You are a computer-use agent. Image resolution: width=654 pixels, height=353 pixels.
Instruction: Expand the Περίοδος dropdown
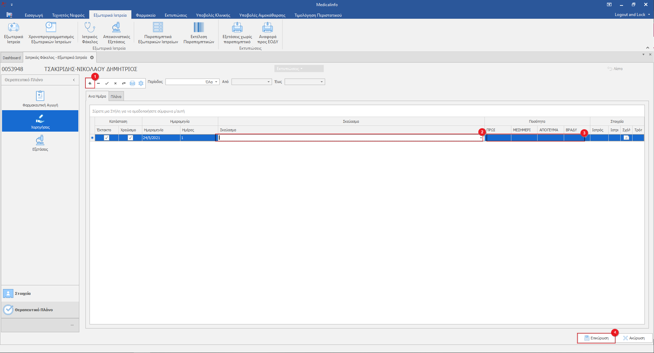[216, 82]
